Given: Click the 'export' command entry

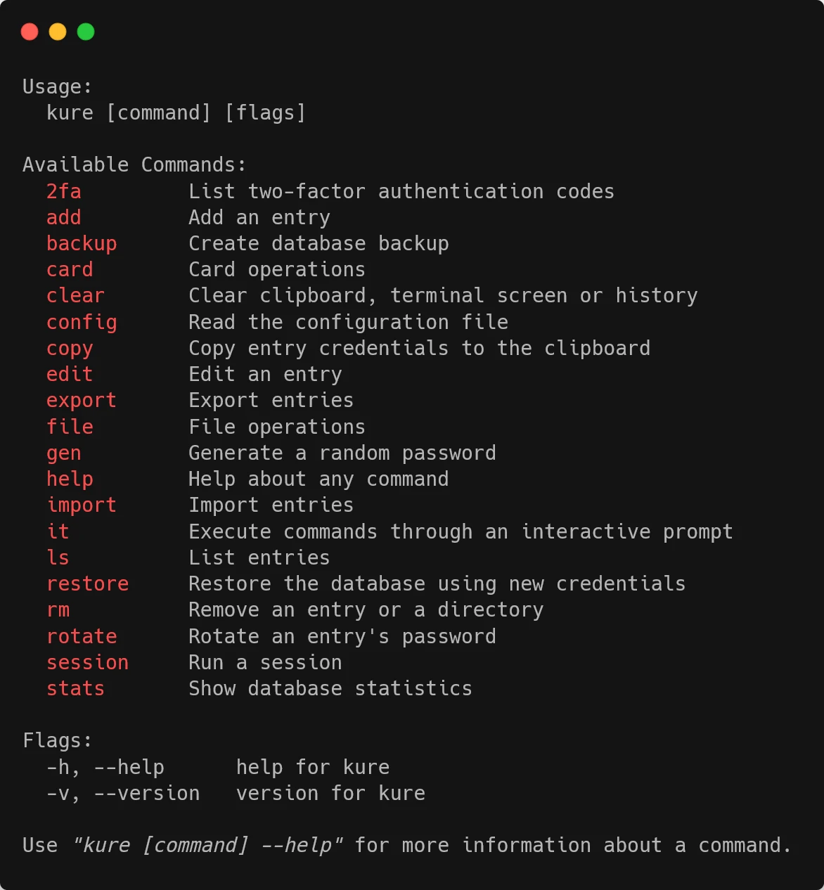Looking at the screenshot, I should 82,401.
